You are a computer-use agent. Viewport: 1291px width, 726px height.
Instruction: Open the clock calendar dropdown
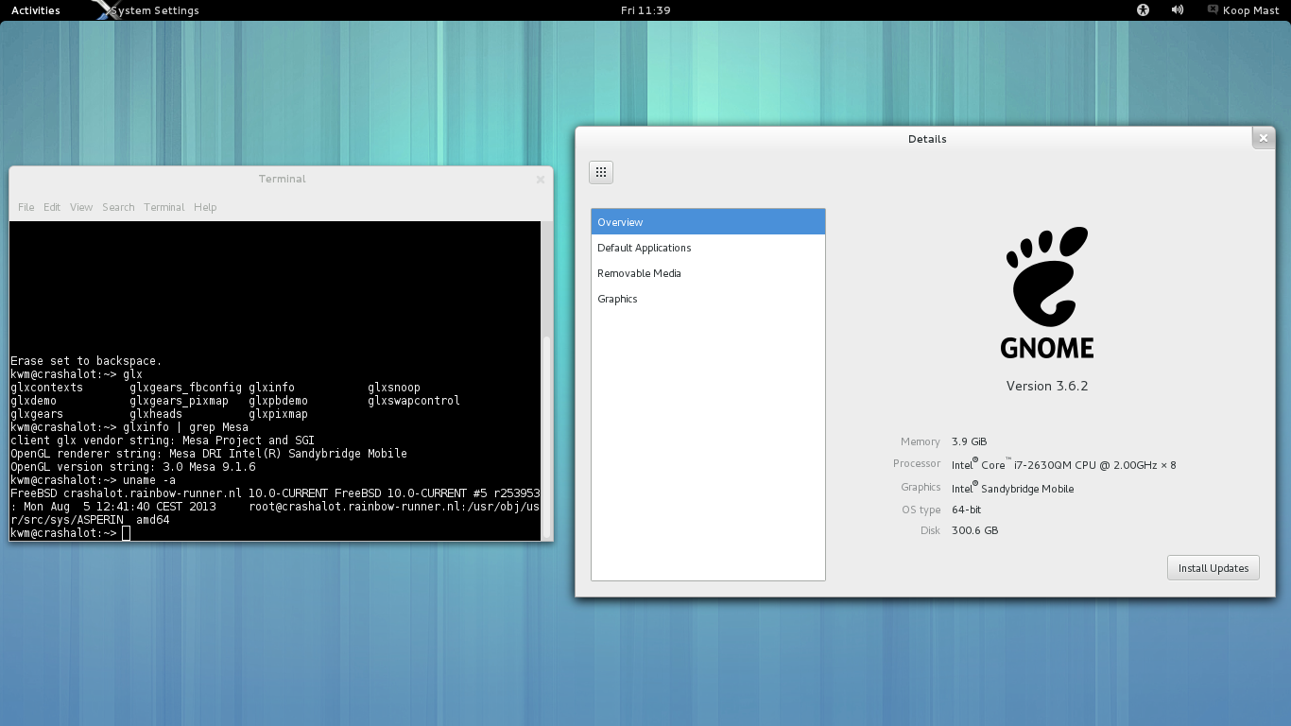coord(645,10)
